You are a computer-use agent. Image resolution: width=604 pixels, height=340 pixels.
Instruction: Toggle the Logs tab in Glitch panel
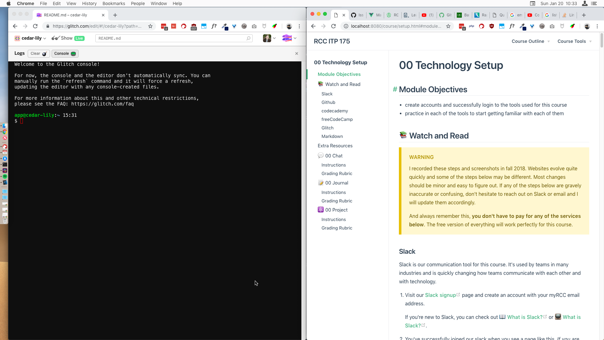(x=20, y=53)
